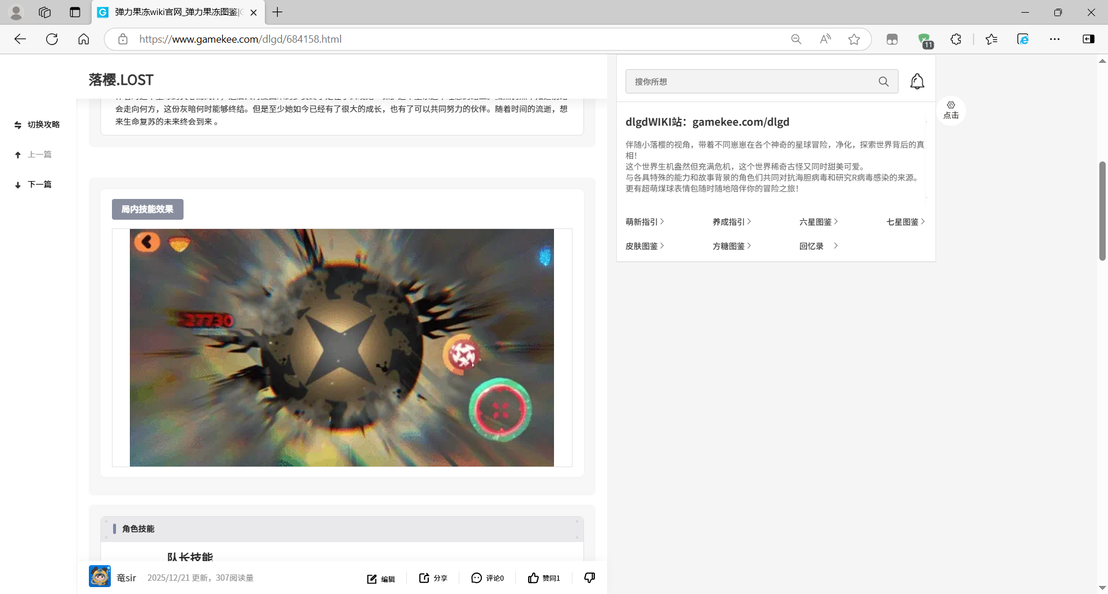Open the read aloud feature
The height and width of the screenshot is (594, 1108).
tap(825, 39)
